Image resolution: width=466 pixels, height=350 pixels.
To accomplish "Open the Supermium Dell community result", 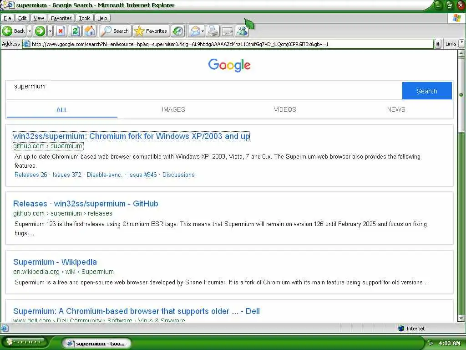I will (x=137, y=311).
